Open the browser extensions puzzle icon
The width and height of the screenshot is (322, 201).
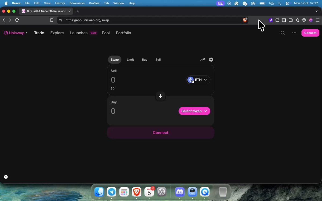(x=277, y=20)
